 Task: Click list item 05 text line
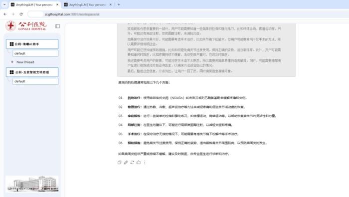[179, 134]
